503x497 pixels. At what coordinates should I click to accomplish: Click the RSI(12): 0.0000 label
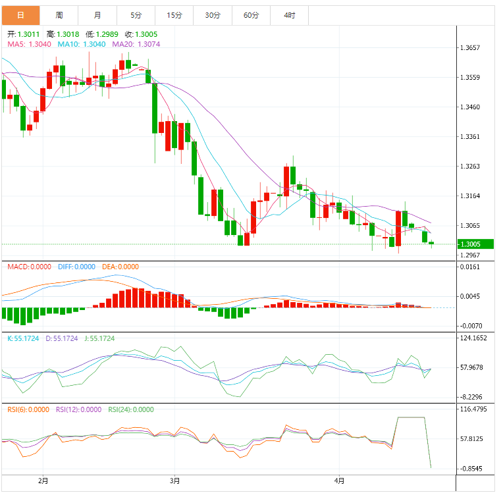click(x=78, y=410)
